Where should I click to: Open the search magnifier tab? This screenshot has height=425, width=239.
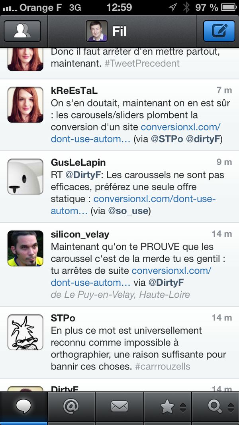pyautogui.click(x=215, y=407)
